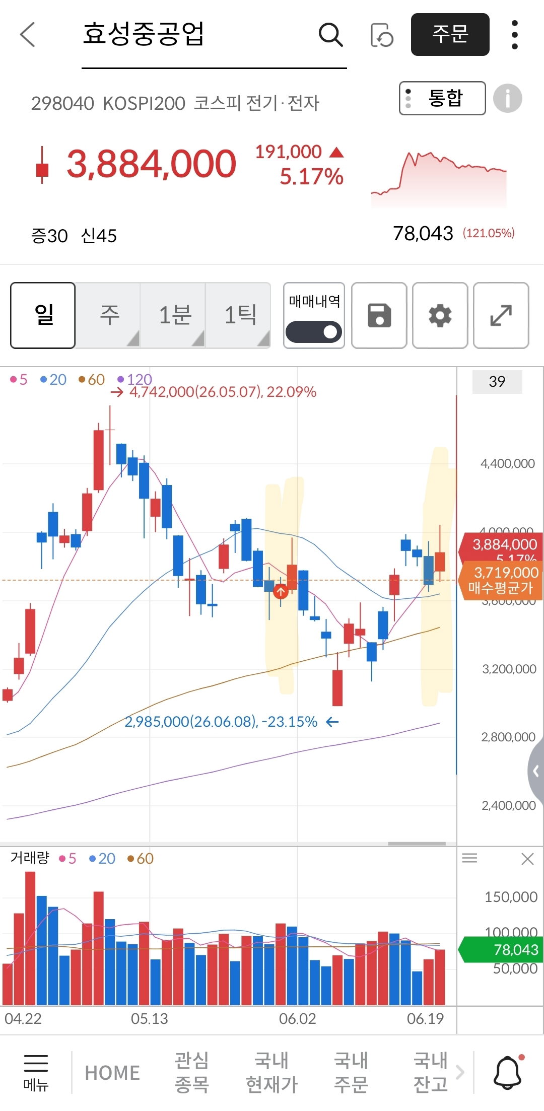The width and height of the screenshot is (544, 1111).
Task: Open 국내현재가 in the bottom menu
Action: click(271, 1073)
